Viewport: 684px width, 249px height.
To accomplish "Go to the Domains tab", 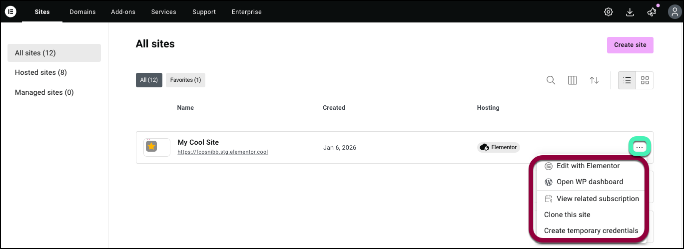I will pyautogui.click(x=82, y=12).
